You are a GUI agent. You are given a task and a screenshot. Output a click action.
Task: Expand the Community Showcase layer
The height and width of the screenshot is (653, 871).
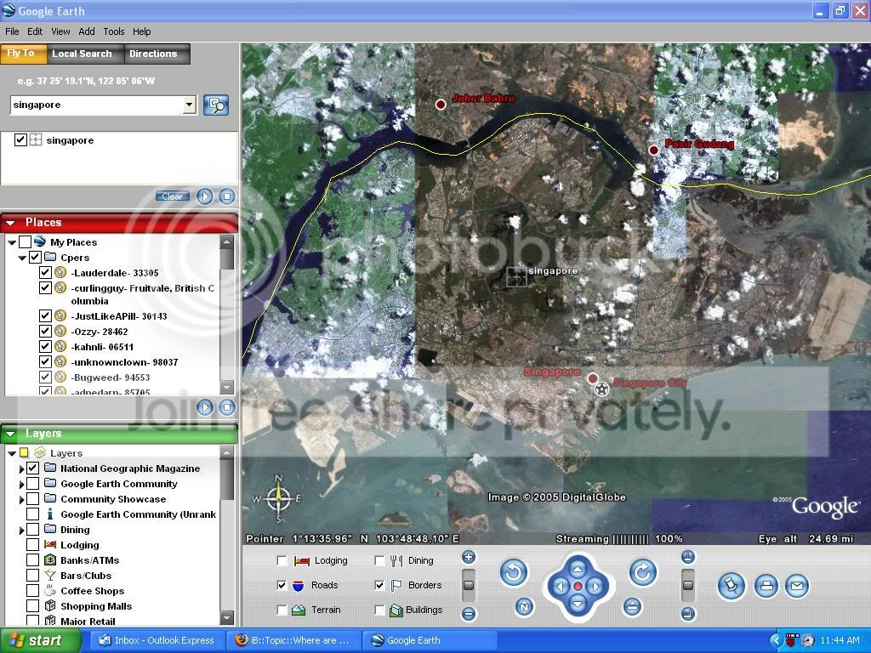(x=21, y=500)
